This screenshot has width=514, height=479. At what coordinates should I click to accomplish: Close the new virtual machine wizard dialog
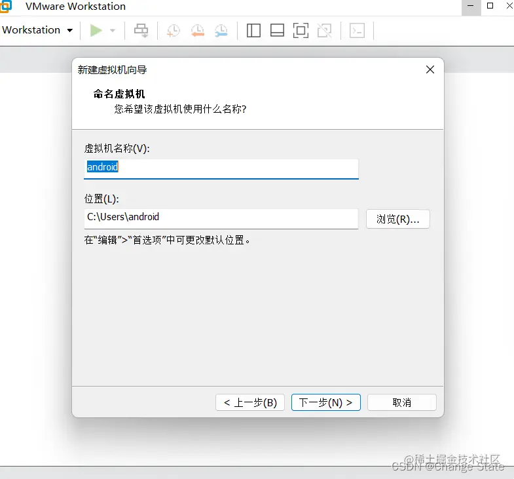[x=430, y=69]
